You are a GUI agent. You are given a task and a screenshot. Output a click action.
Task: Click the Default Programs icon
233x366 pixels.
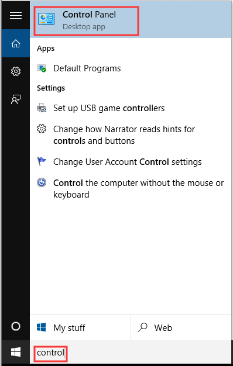pyautogui.click(x=42, y=68)
